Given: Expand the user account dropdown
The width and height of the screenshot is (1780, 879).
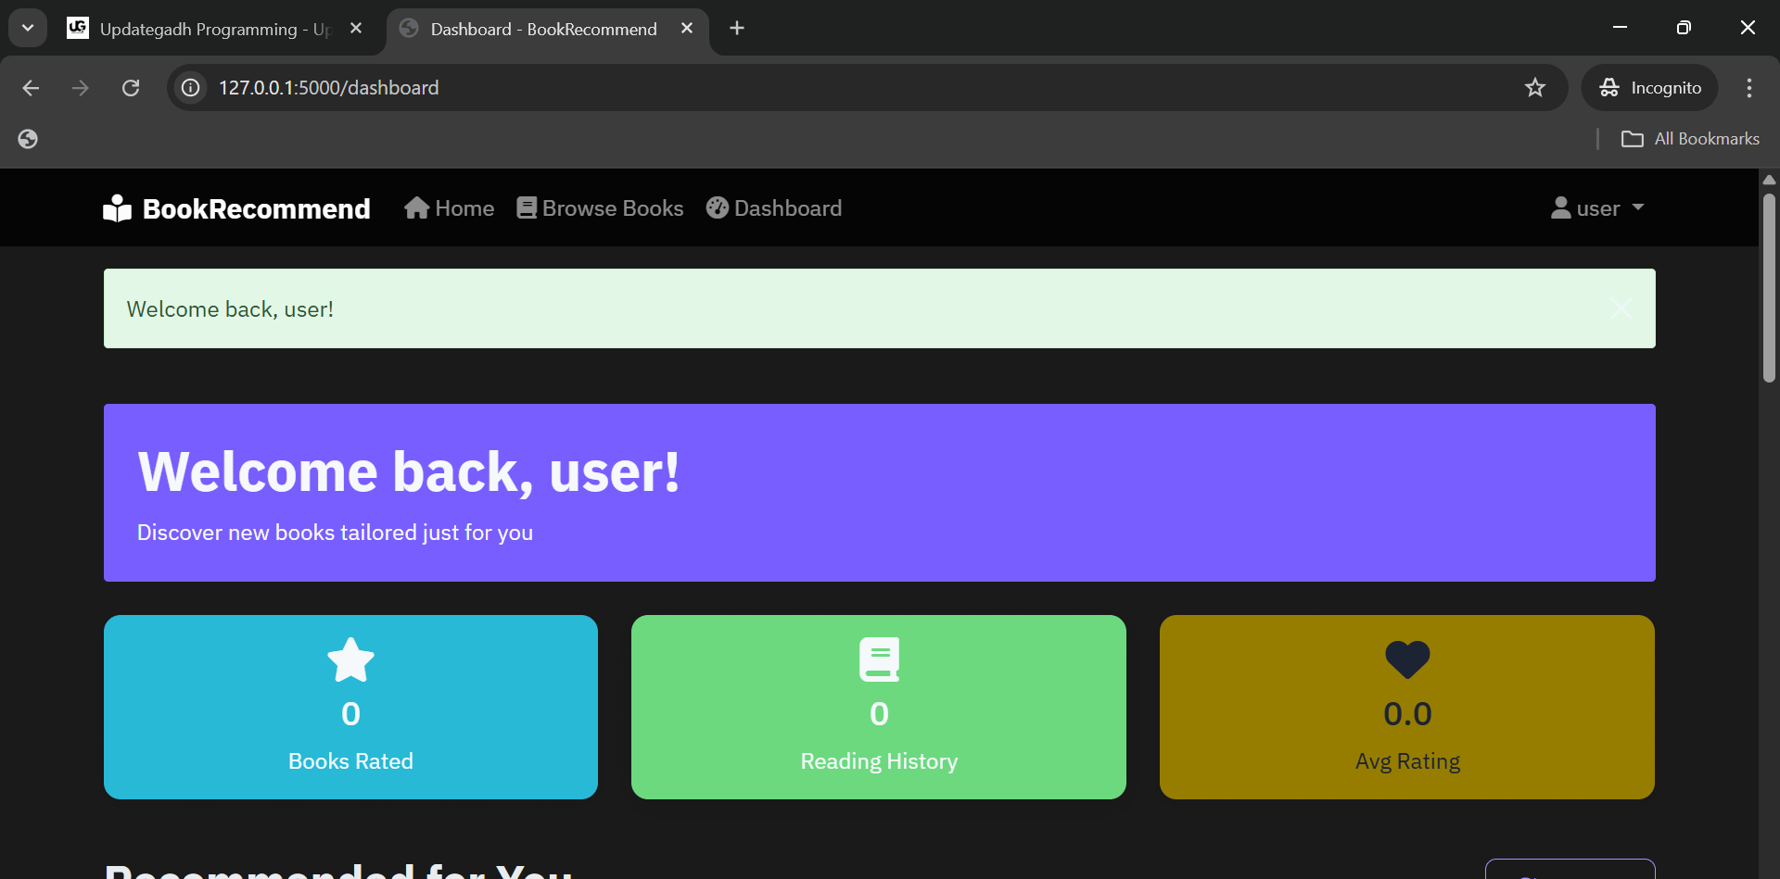Looking at the screenshot, I should [x=1597, y=208].
